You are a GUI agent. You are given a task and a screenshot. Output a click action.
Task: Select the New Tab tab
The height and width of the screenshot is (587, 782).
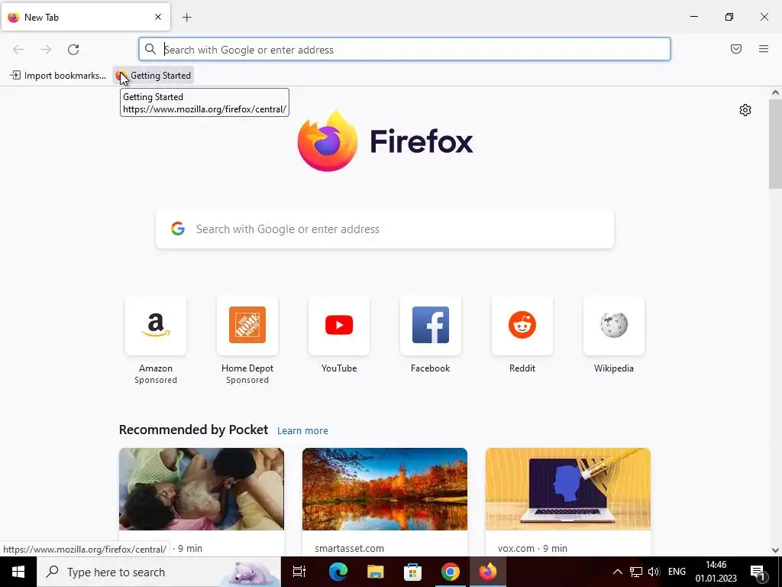(x=86, y=17)
